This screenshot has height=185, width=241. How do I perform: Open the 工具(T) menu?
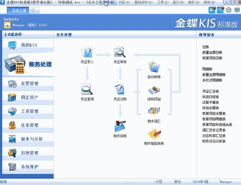pos(163,2)
